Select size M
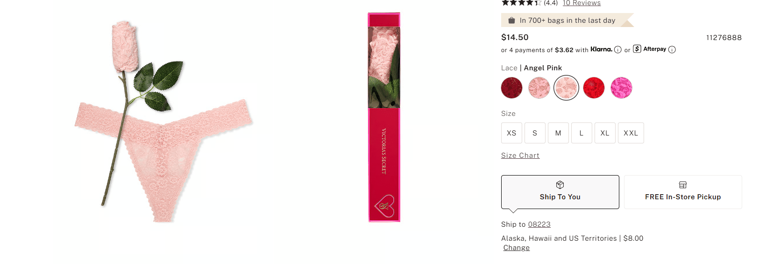 pos(558,133)
